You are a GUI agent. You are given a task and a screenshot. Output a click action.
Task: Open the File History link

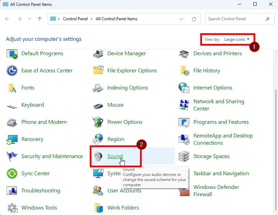[x=207, y=71]
